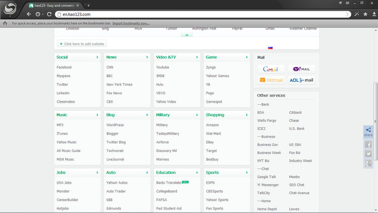Screen dimensions: 378x213
Task: Expand the Social category arrow
Action: [97, 57]
